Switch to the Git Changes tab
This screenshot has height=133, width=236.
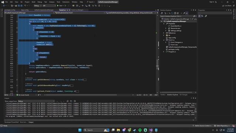[184, 95]
